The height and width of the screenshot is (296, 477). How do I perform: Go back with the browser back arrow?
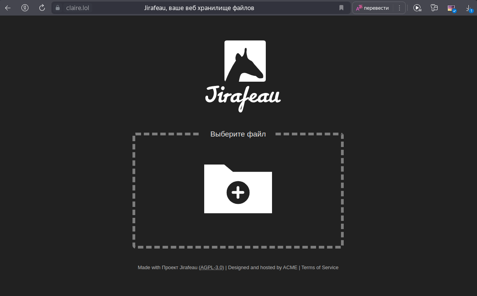(x=8, y=8)
